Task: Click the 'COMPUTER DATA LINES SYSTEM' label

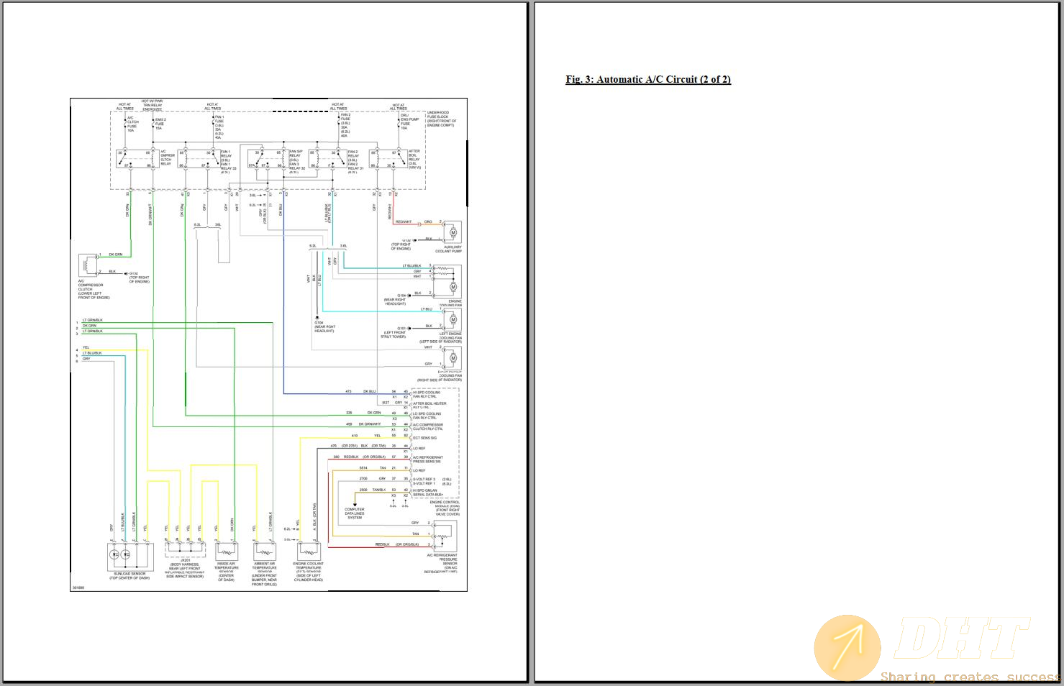Action: pyautogui.click(x=355, y=513)
